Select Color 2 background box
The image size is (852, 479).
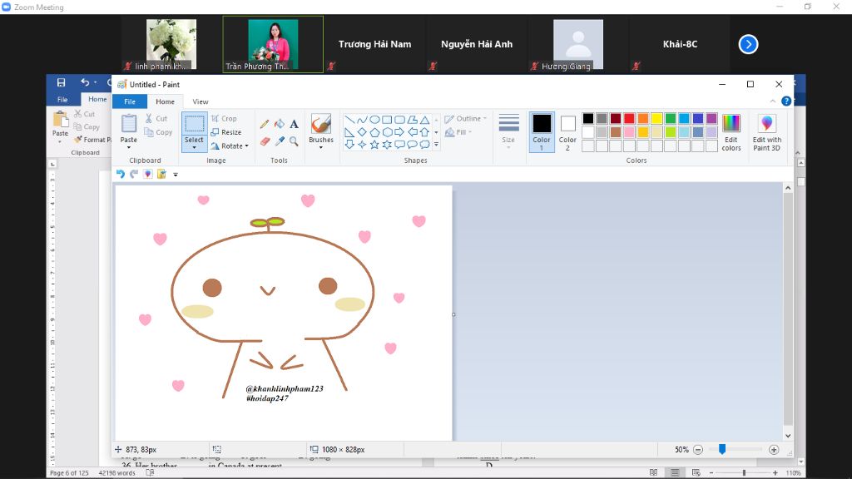tap(567, 132)
